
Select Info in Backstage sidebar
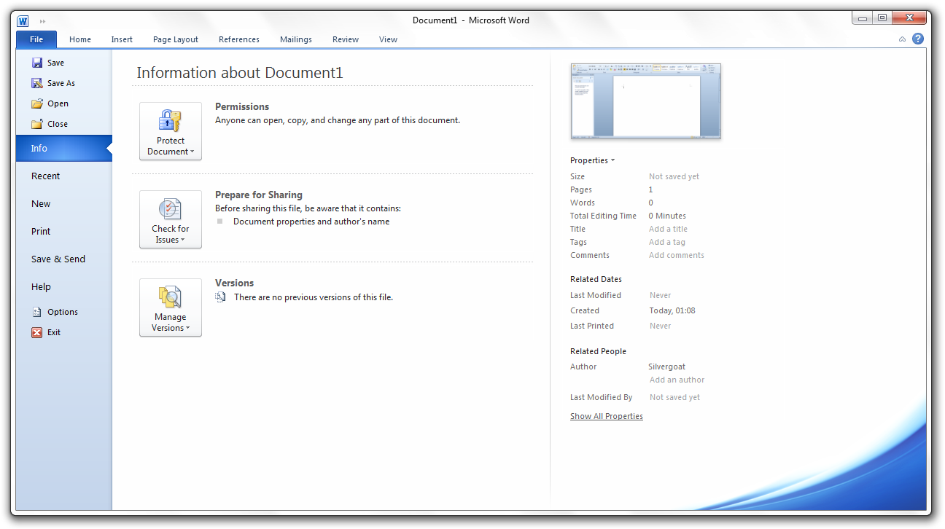[64, 149]
